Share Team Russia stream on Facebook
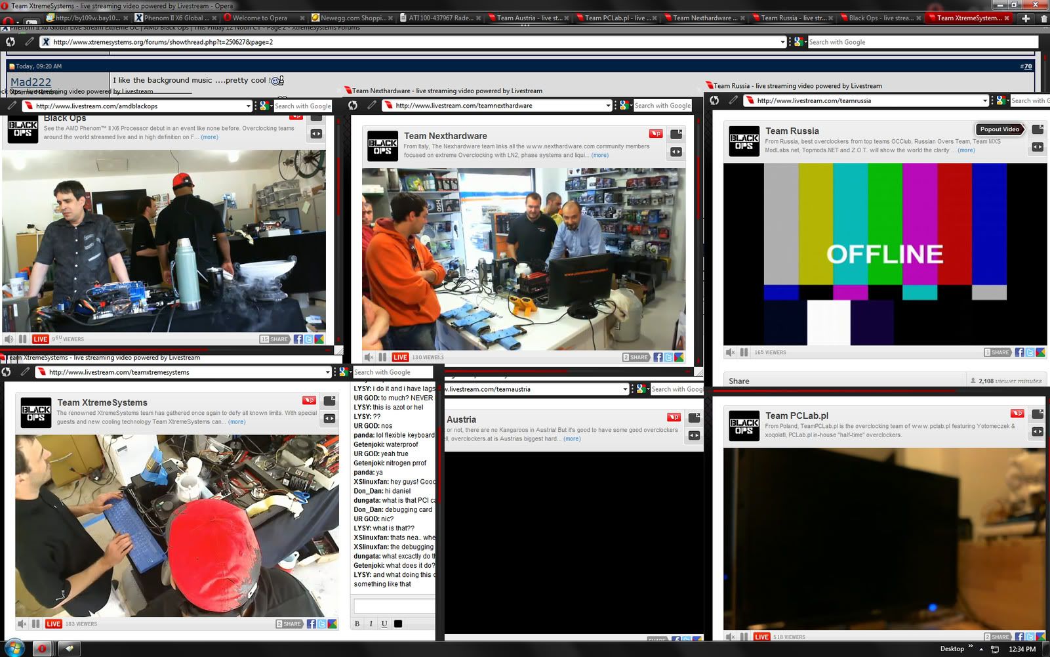Screen dimensions: 1050x657 pos(1019,352)
